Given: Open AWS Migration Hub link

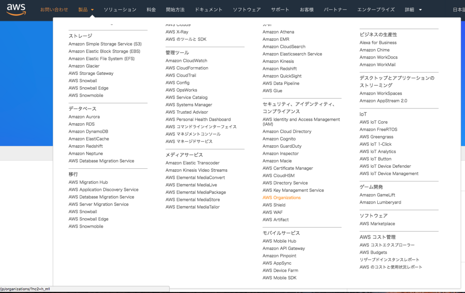Looking at the screenshot, I should click(88, 182).
